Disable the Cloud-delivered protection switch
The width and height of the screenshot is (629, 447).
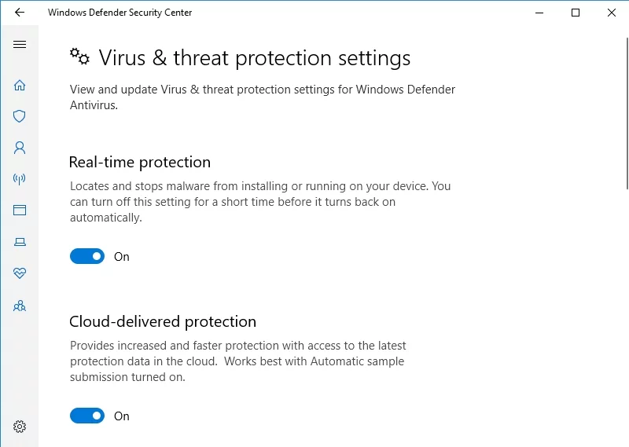(87, 416)
